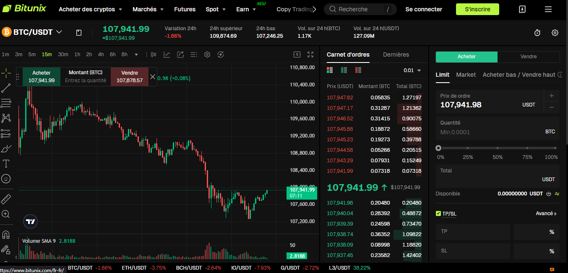568x273 pixels.
Task: Select the text annotation tool
Action: click(6, 164)
